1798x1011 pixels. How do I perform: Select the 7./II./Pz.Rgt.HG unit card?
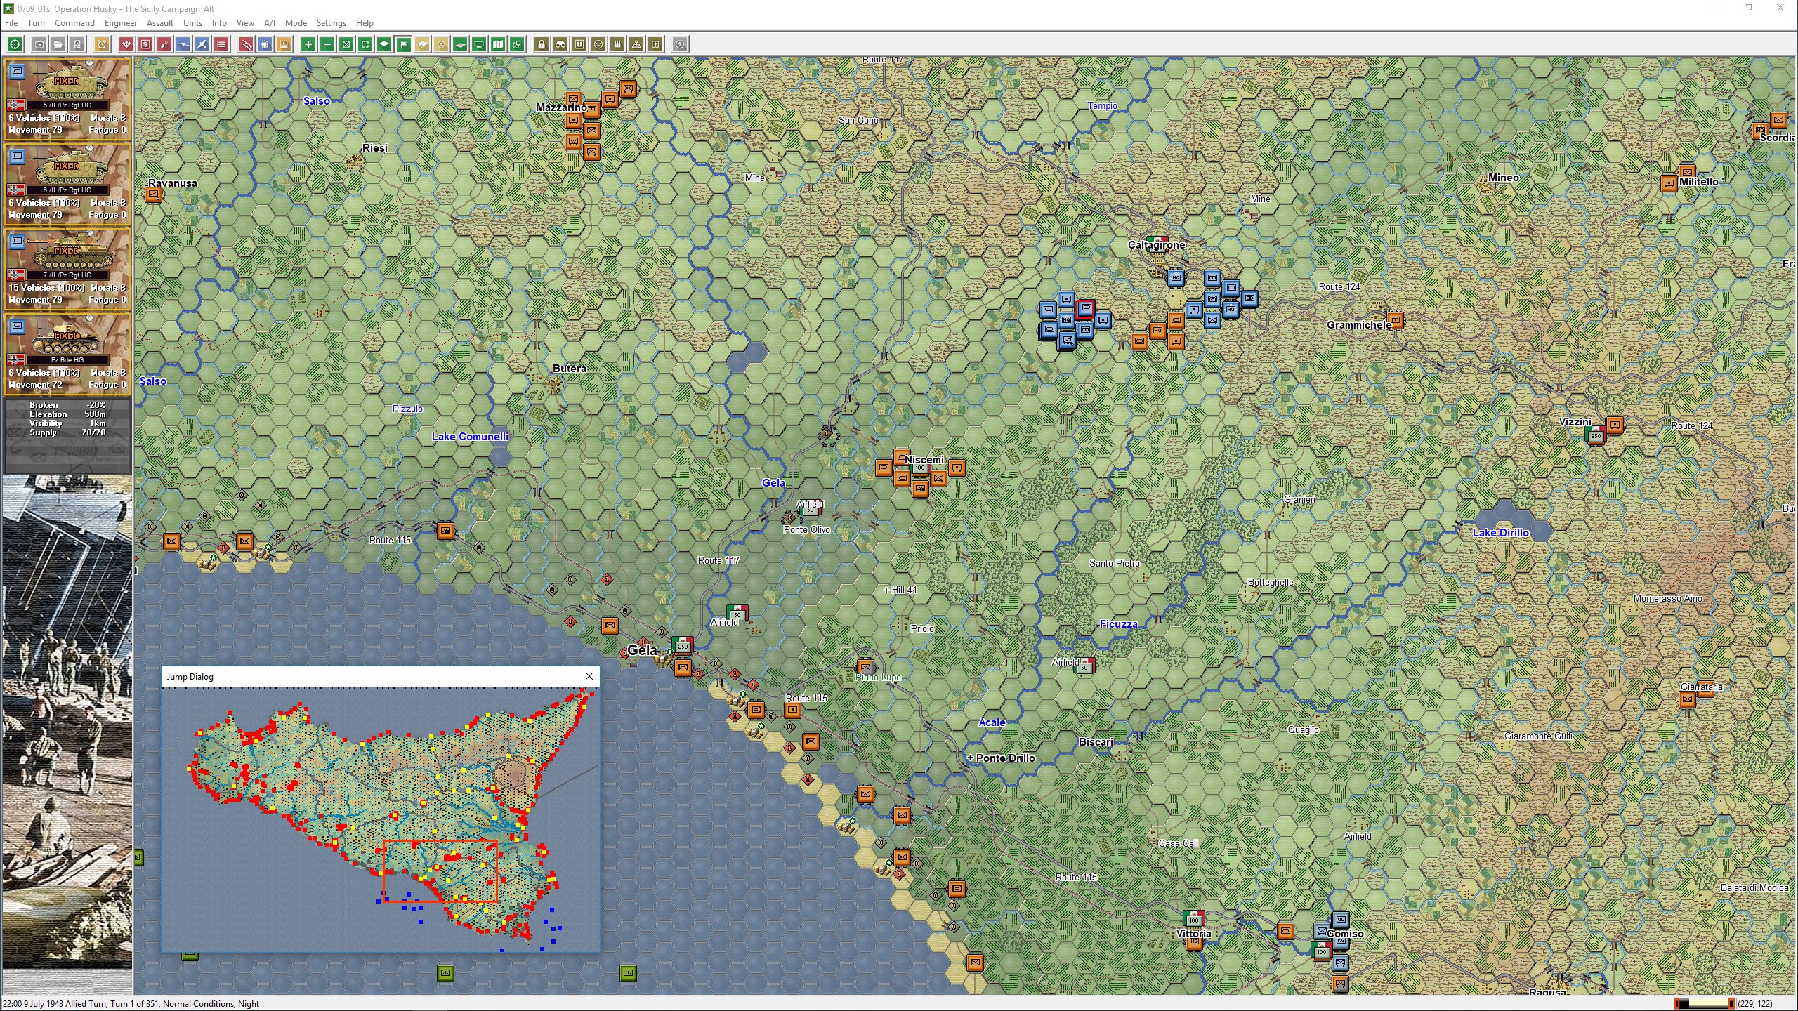click(x=67, y=270)
